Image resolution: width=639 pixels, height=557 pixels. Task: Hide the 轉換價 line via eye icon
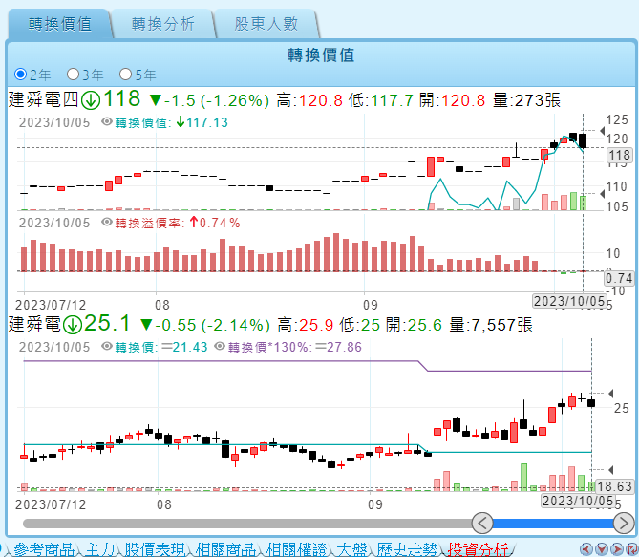tap(107, 347)
